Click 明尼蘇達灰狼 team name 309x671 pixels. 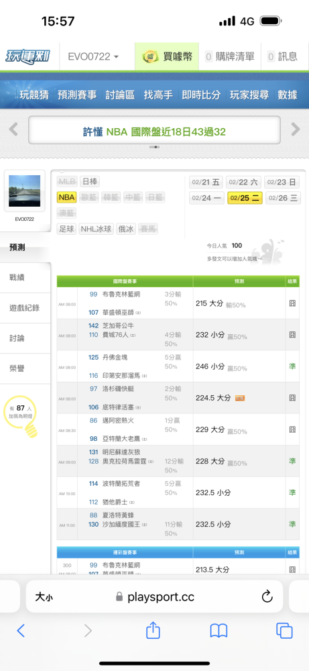[x=121, y=452]
